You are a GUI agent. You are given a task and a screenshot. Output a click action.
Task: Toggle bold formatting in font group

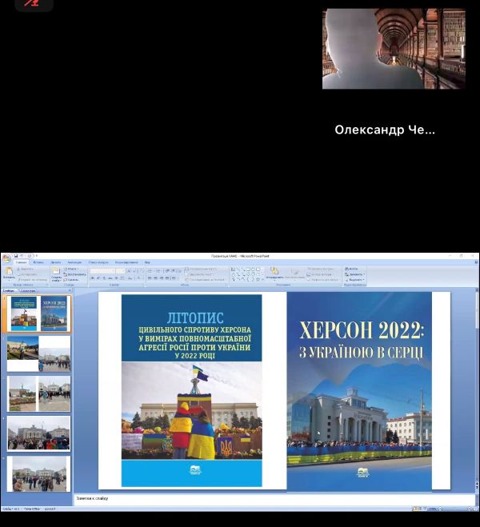pyautogui.click(x=93, y=278)
